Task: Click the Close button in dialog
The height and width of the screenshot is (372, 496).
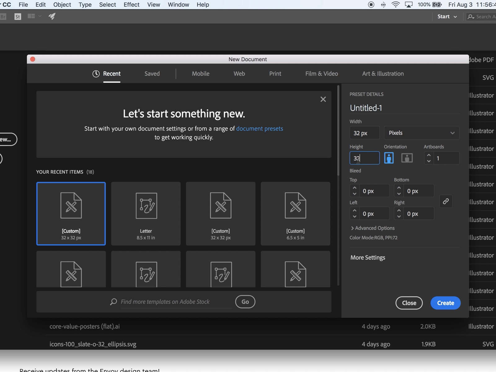Action: click(409, 303)
